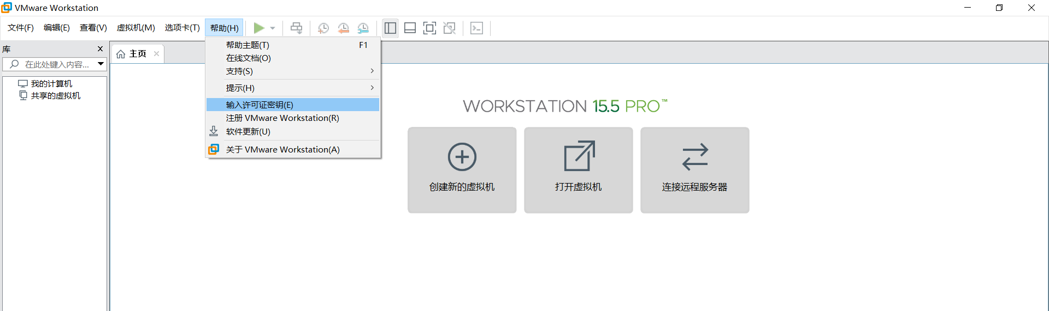Viewport: 1049px width, 311px height.
Task: Choose 注册 VMware Workstation(R)
Action: 293,118
